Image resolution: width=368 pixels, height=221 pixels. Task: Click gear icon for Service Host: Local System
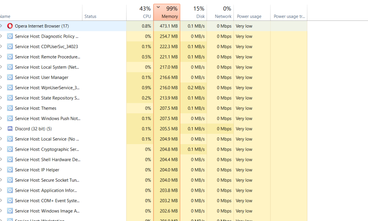tap(10, 67)
